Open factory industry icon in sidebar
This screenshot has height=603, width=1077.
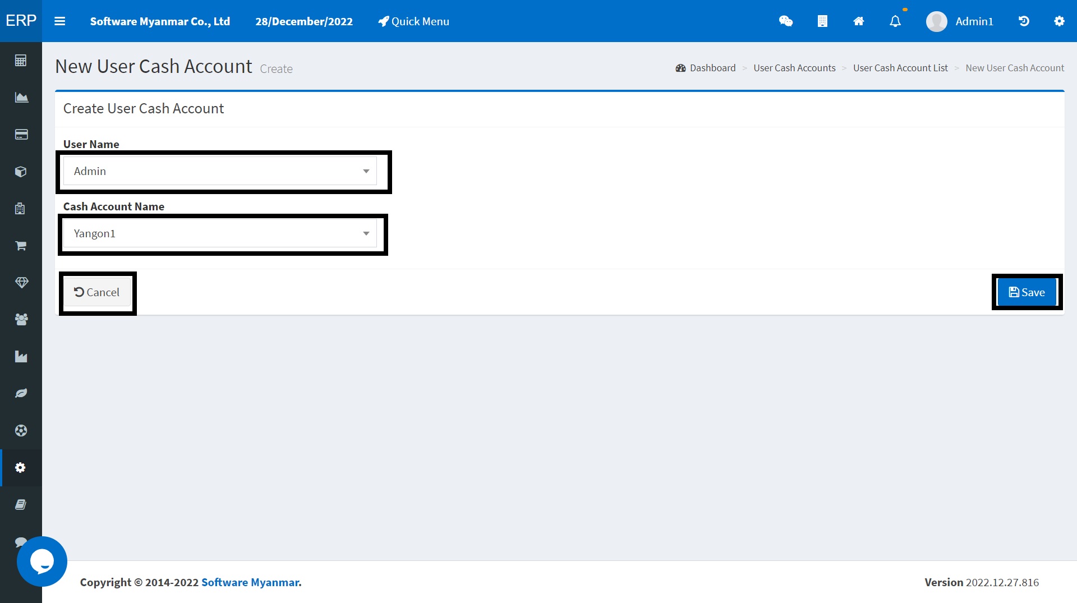(x=21, y=357)
